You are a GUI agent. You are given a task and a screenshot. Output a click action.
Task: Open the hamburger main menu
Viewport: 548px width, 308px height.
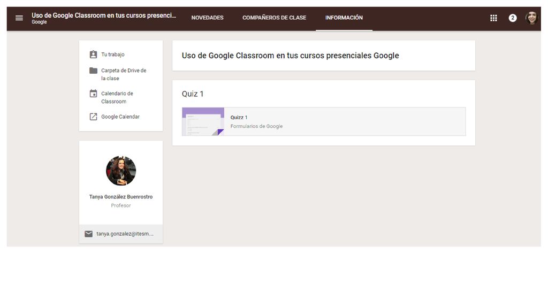(19, 18)
